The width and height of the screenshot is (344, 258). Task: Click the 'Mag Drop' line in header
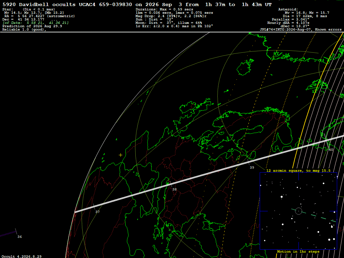[x=171, y=16]
